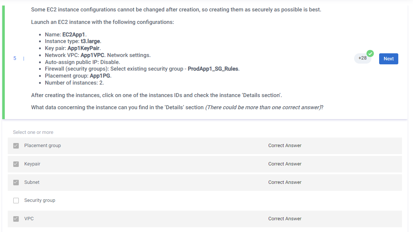Click Correct Answer text beside Keypair
Screen dimensions: 413x232
(x=285, y=164)
